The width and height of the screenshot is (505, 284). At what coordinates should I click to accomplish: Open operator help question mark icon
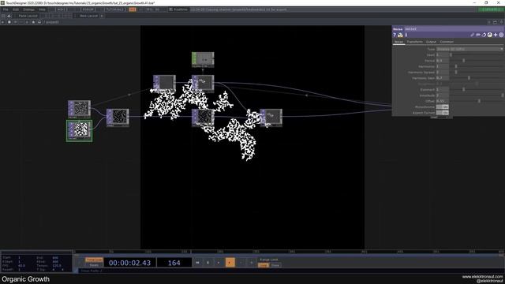tap(395, 35)
